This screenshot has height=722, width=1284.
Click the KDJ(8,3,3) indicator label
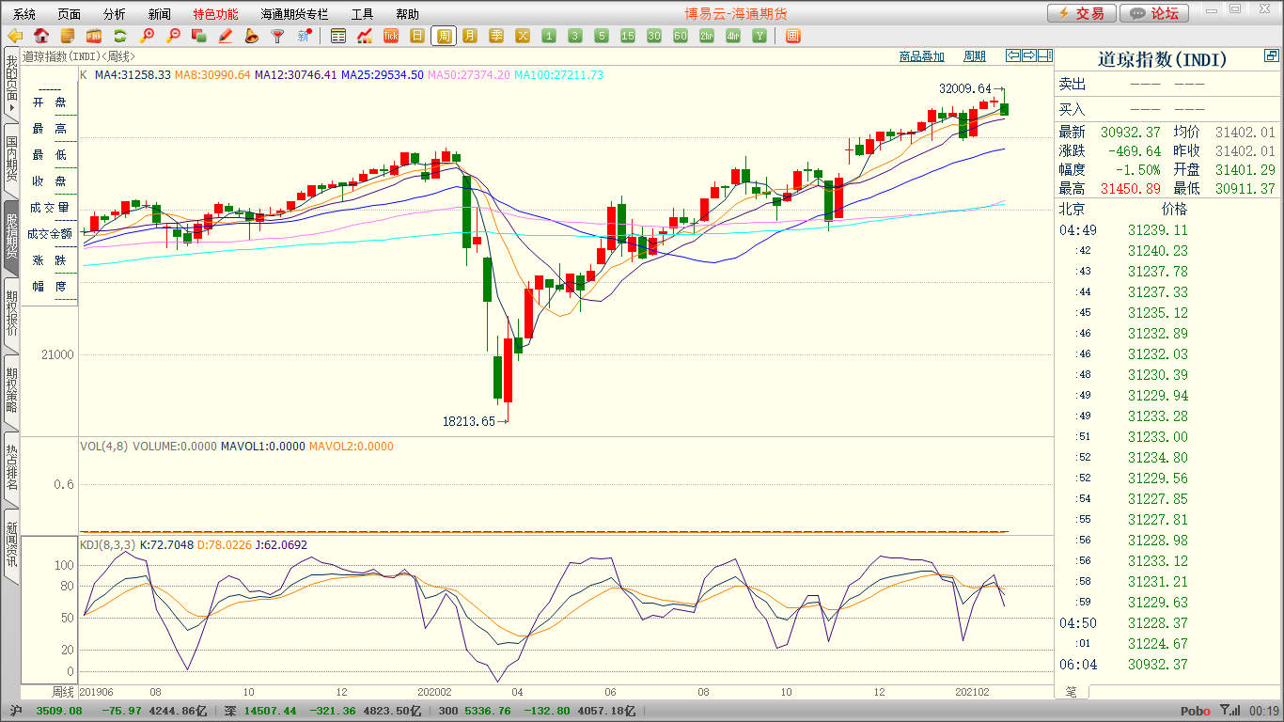point(108,544)
